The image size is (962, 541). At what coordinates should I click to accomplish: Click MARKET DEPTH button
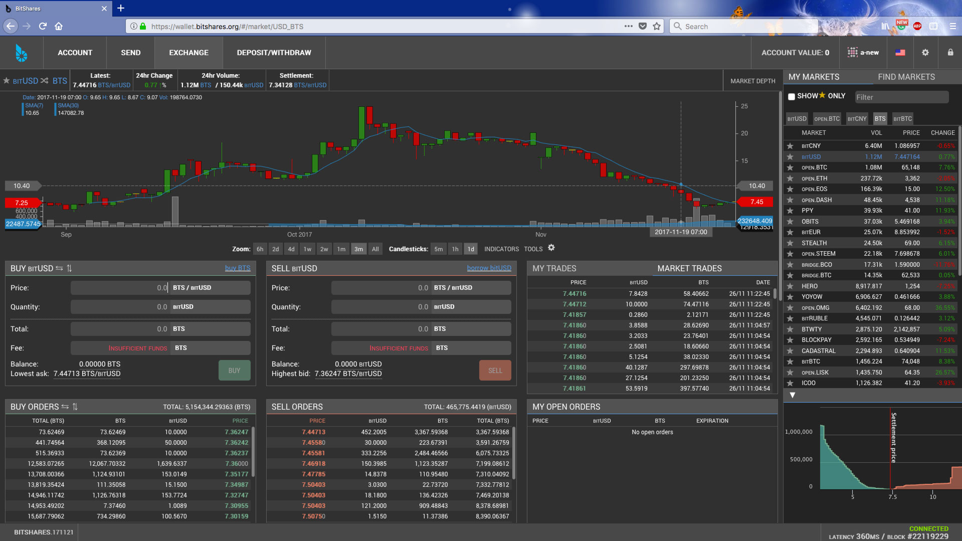point(752,81)
